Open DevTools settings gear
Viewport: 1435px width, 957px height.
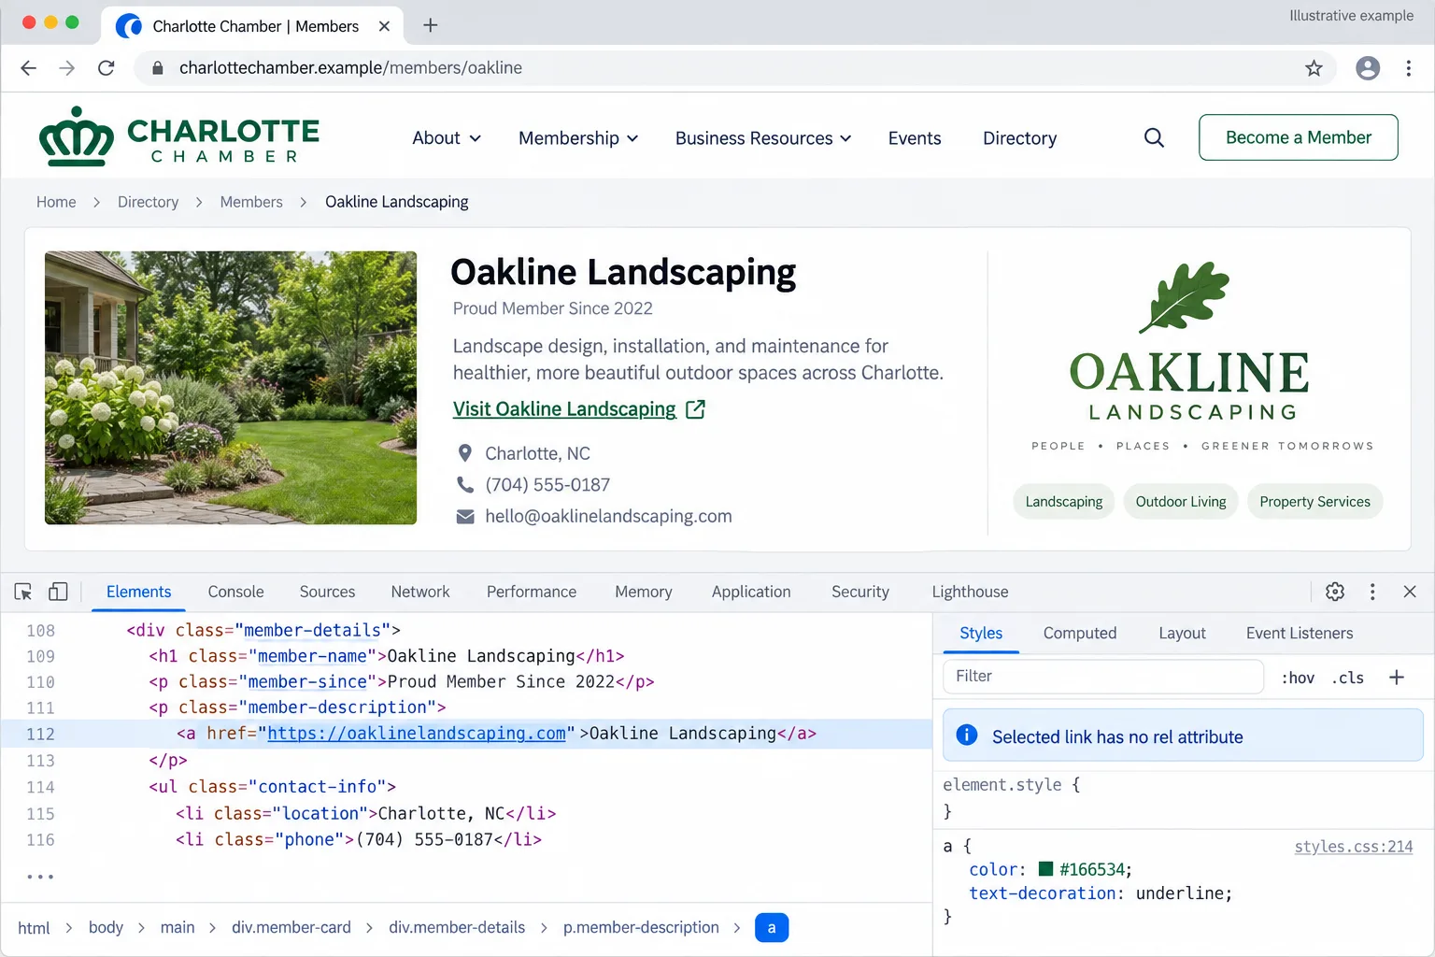pos(1335,592)
